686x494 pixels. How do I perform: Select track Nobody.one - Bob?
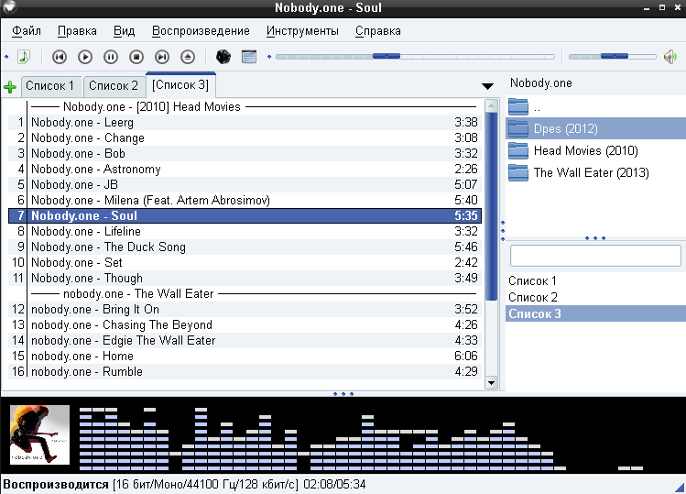tap(245, 153)
